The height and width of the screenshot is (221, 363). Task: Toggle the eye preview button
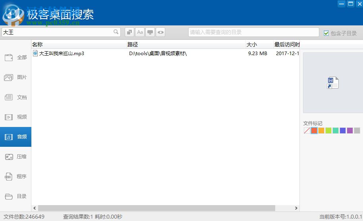160,32
